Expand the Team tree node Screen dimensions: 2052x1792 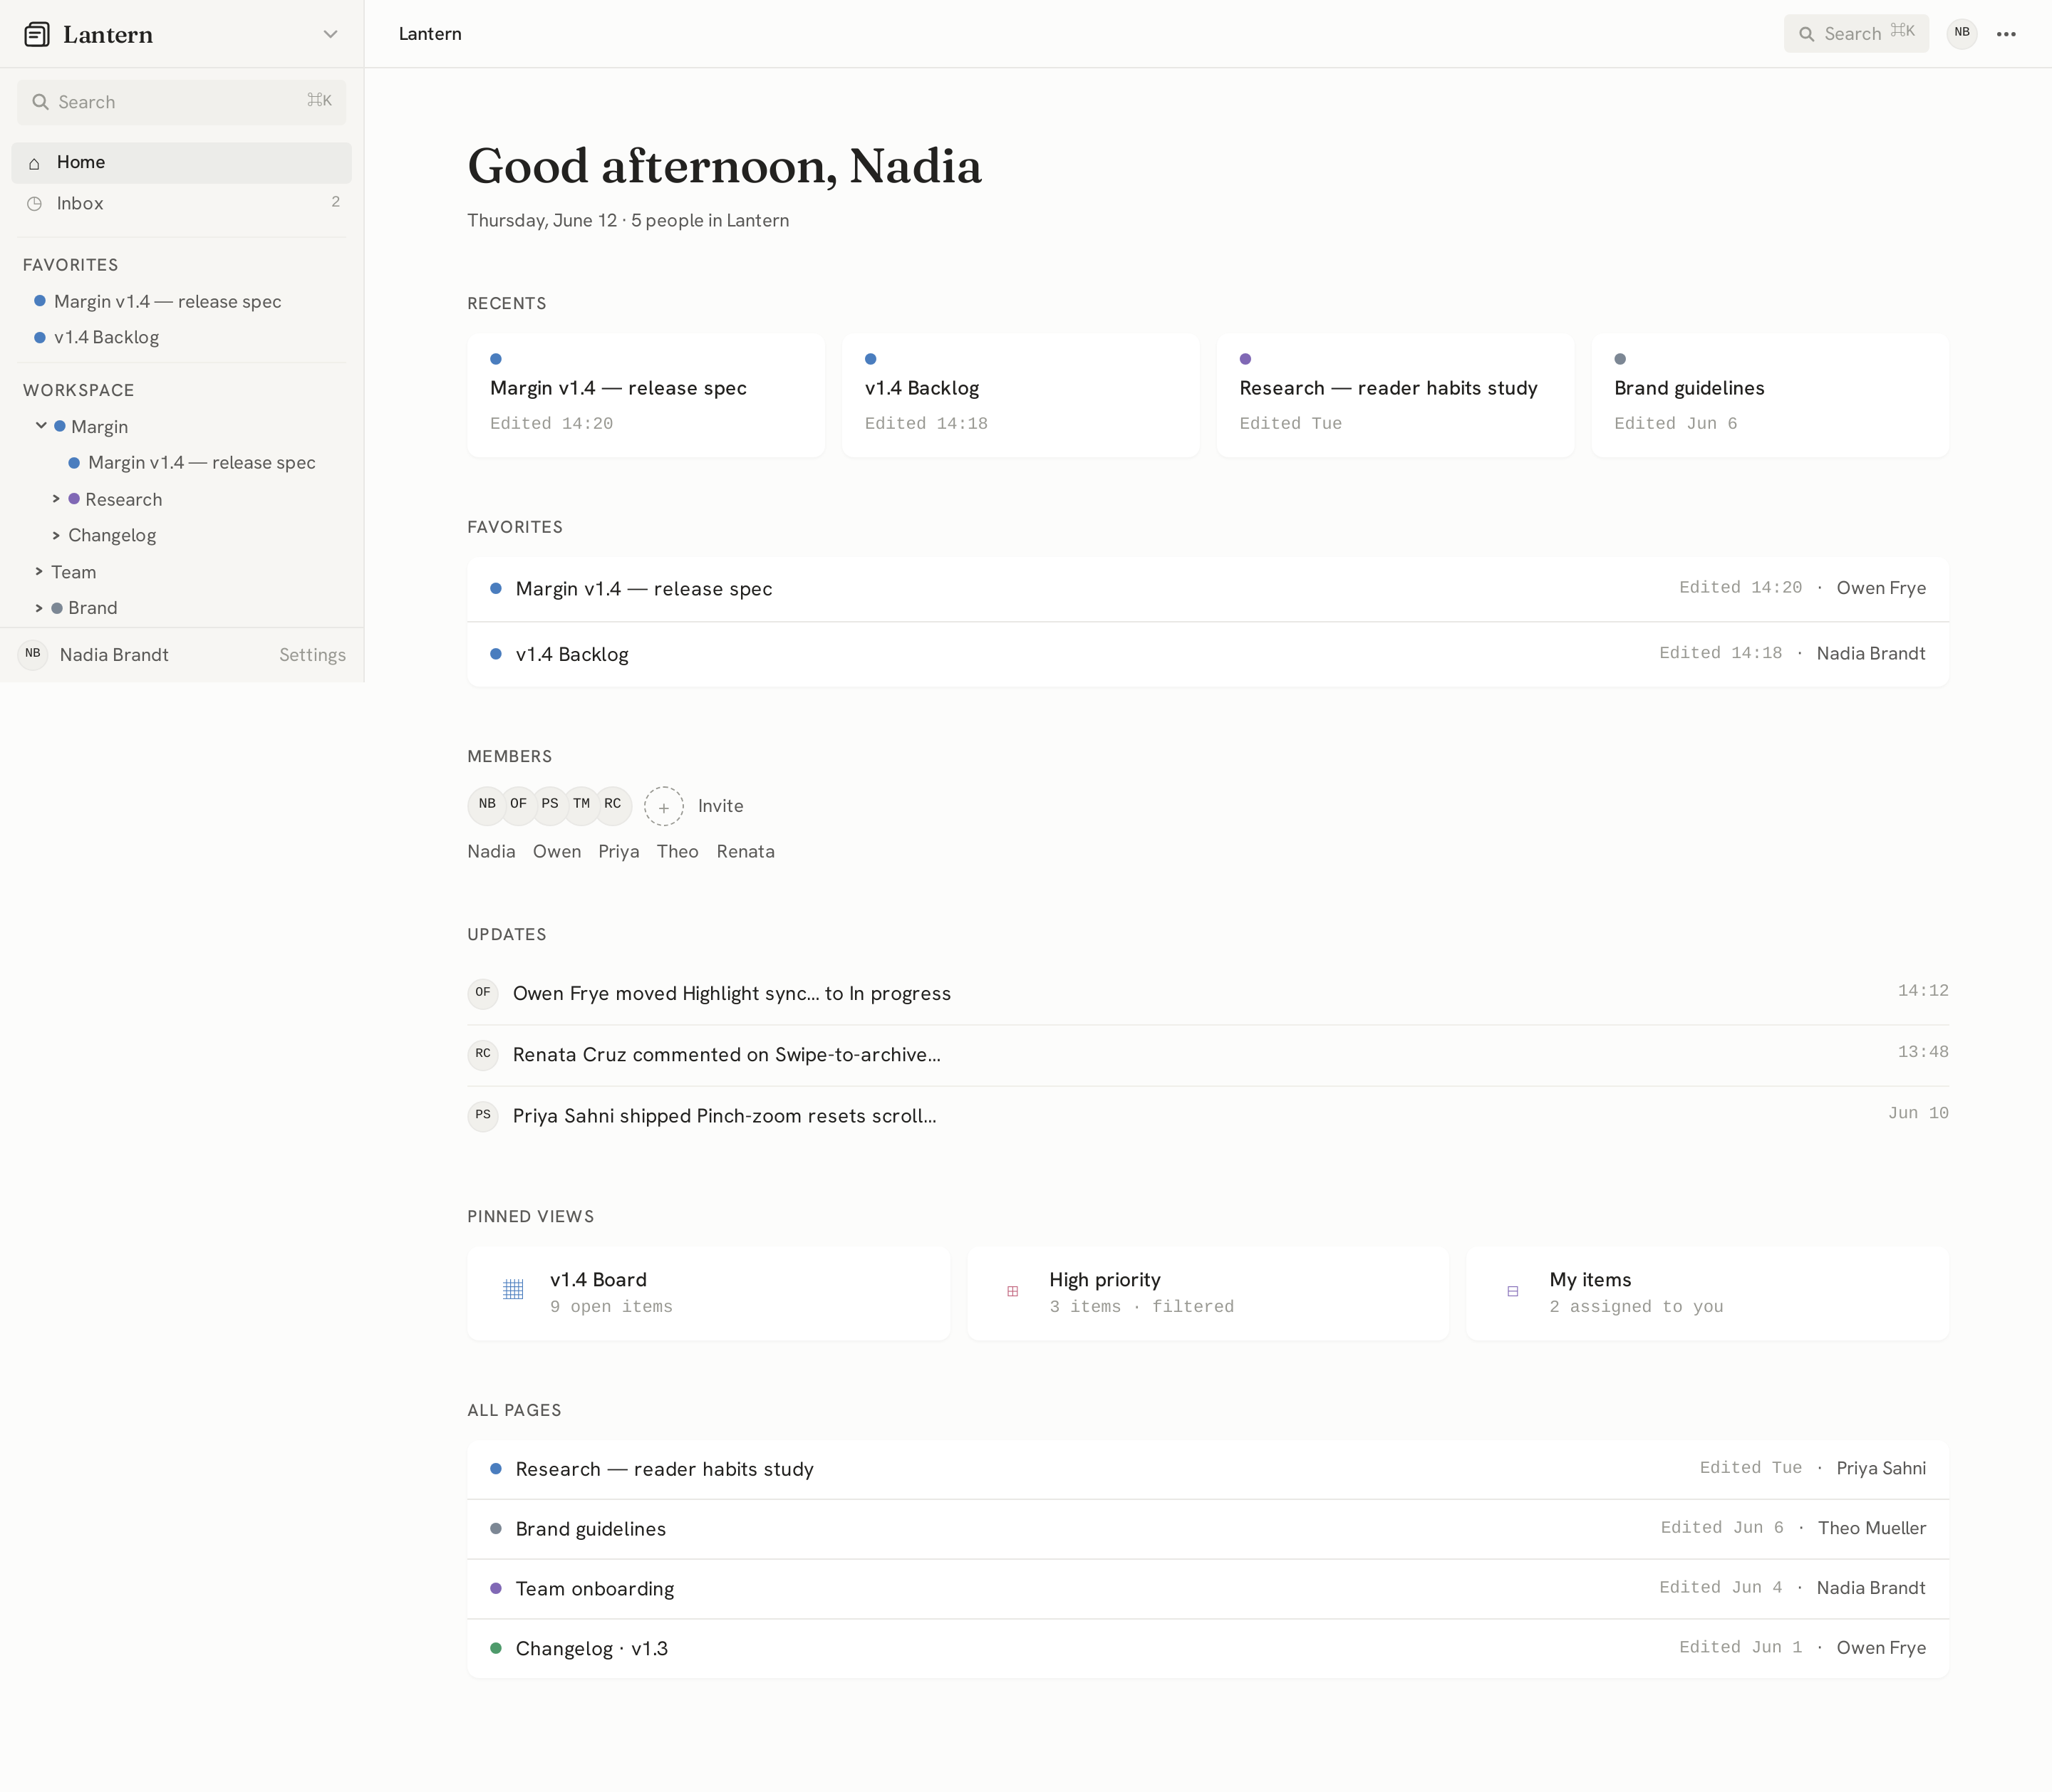(39, 572)
